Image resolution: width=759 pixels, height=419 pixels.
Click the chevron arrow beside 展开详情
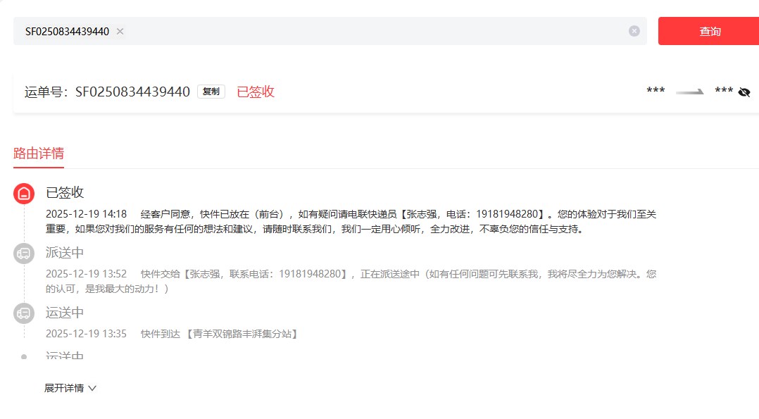[92, 388]
